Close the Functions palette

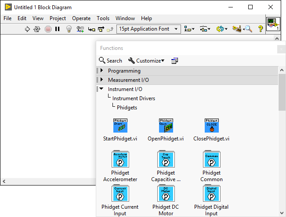[x=281, y=49]
